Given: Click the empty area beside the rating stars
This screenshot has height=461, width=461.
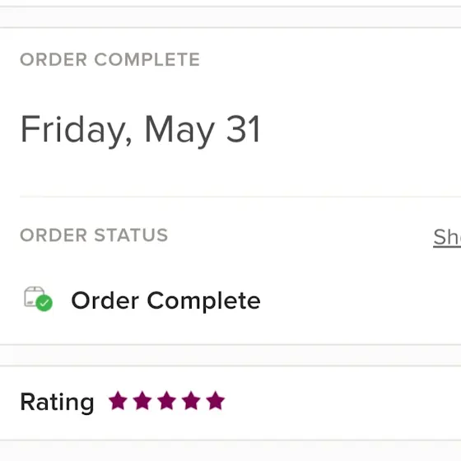Looking at the screenshot, I should [x=343, y=402].
